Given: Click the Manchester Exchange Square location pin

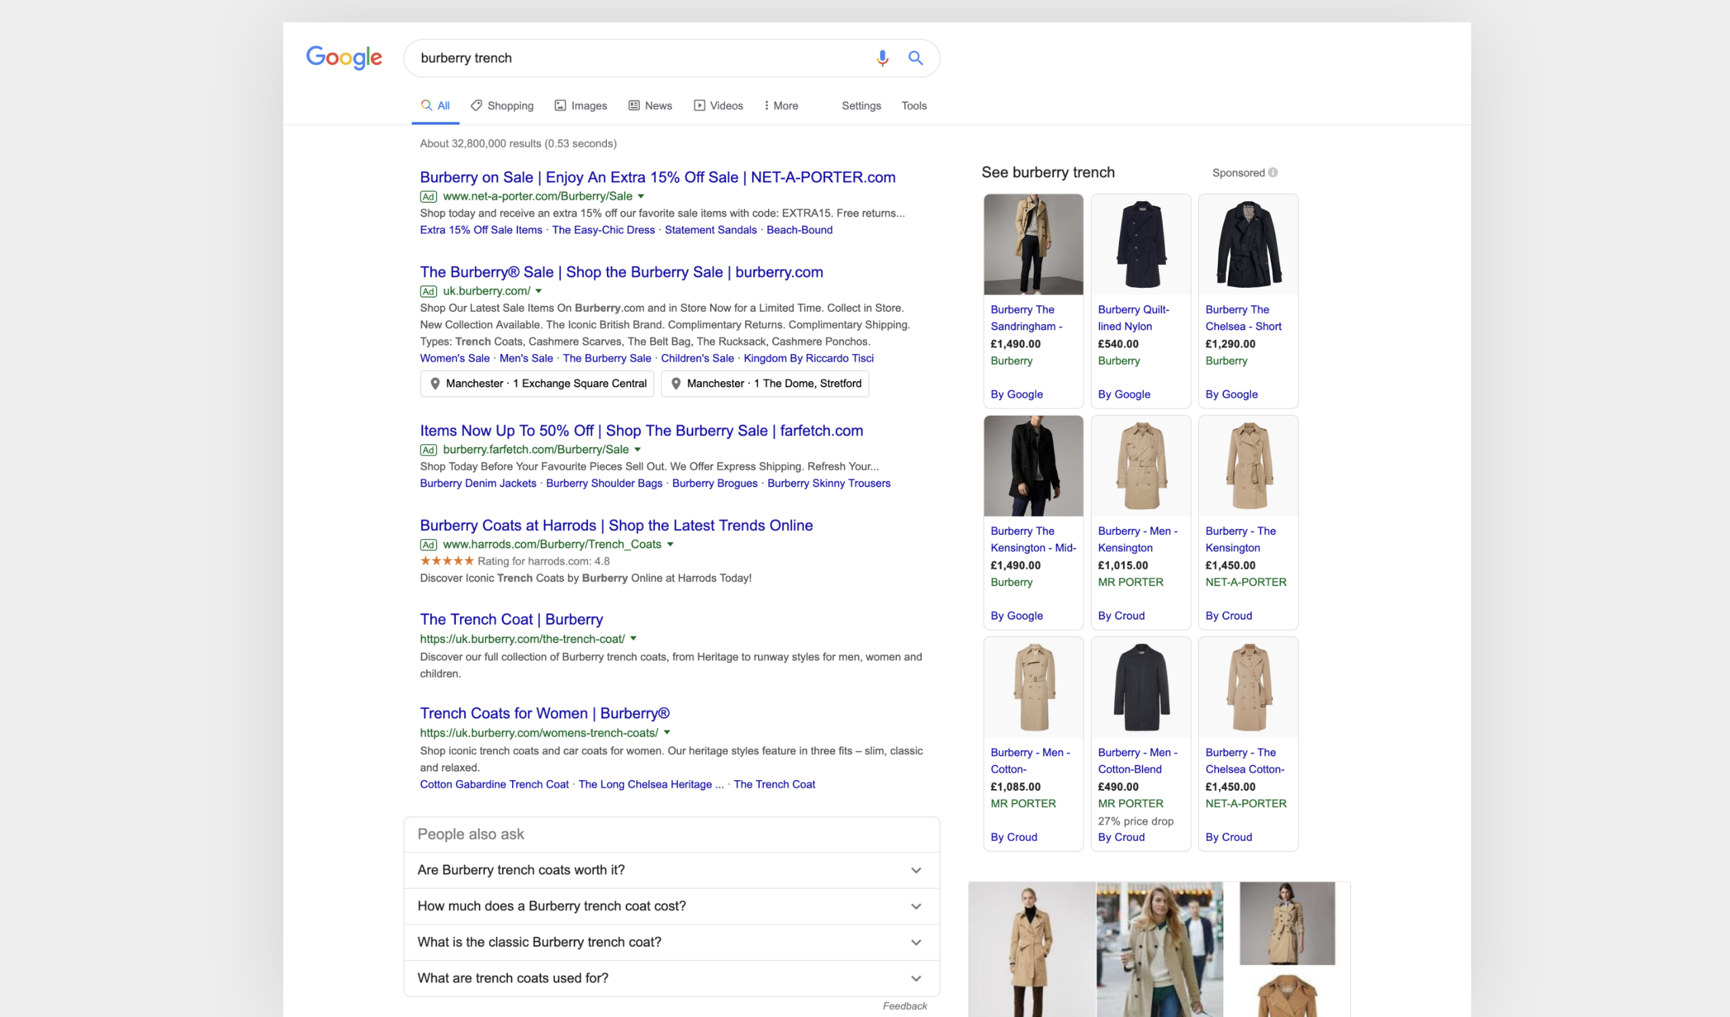Looking at the screenshot, I should 435,384.
